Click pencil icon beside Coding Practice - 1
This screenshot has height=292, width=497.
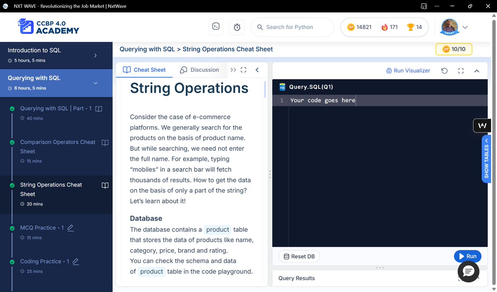tap(75, 261)
